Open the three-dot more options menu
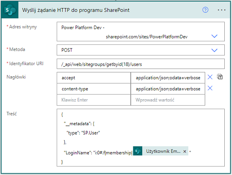This screenshot has height=175, width=232. tap(221, 10)
